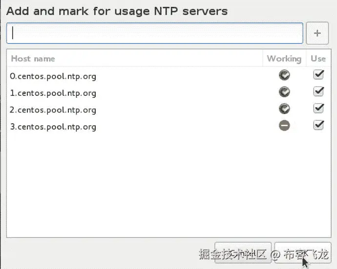Viewport: 337px width, 269px height.
Task: Click working status icon of 2.centos.pool.ntp.org
Action: 284,109
